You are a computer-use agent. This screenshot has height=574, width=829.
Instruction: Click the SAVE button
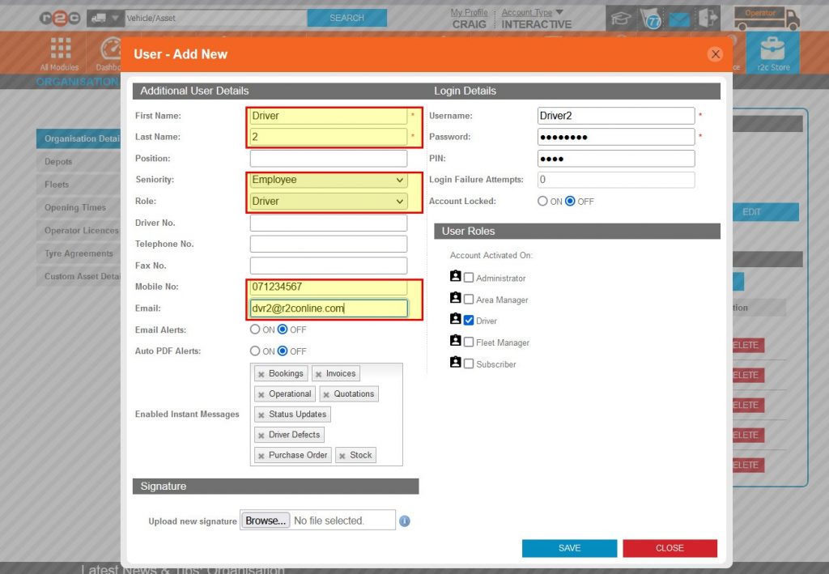569,547
